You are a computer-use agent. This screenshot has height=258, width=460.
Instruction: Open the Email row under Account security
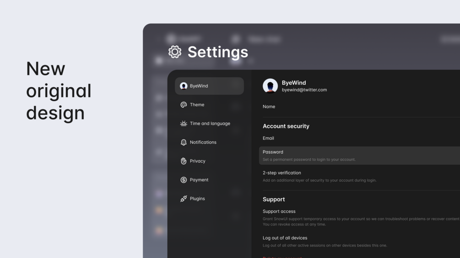point(269,138)
